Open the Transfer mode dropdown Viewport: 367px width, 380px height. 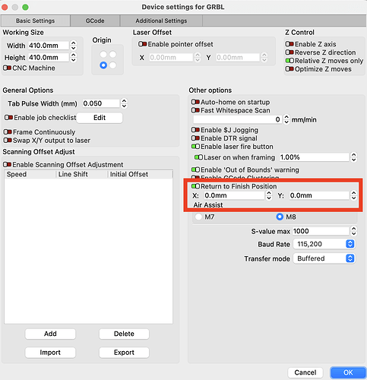tap(324, 258)
